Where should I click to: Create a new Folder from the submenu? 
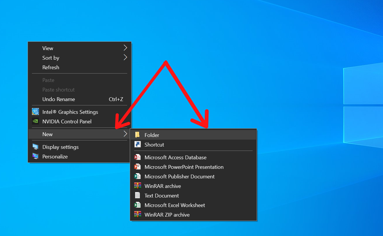(152, 135)
